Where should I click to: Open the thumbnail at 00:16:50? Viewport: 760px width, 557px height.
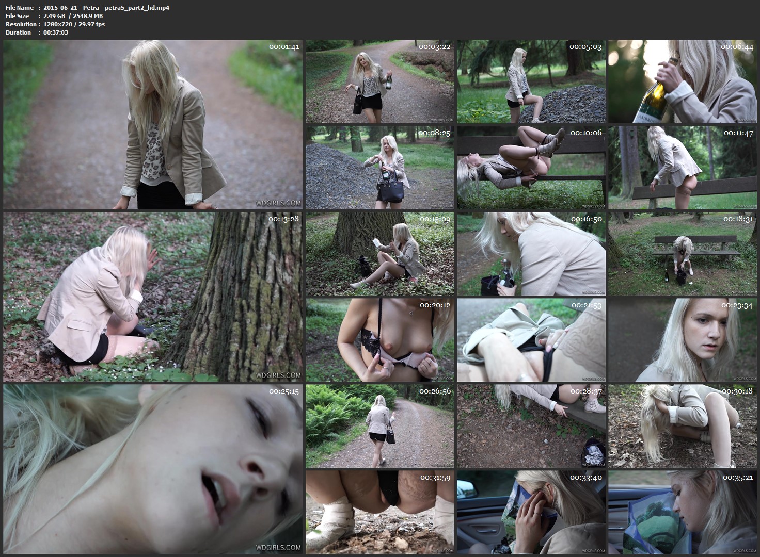(531, 254)
